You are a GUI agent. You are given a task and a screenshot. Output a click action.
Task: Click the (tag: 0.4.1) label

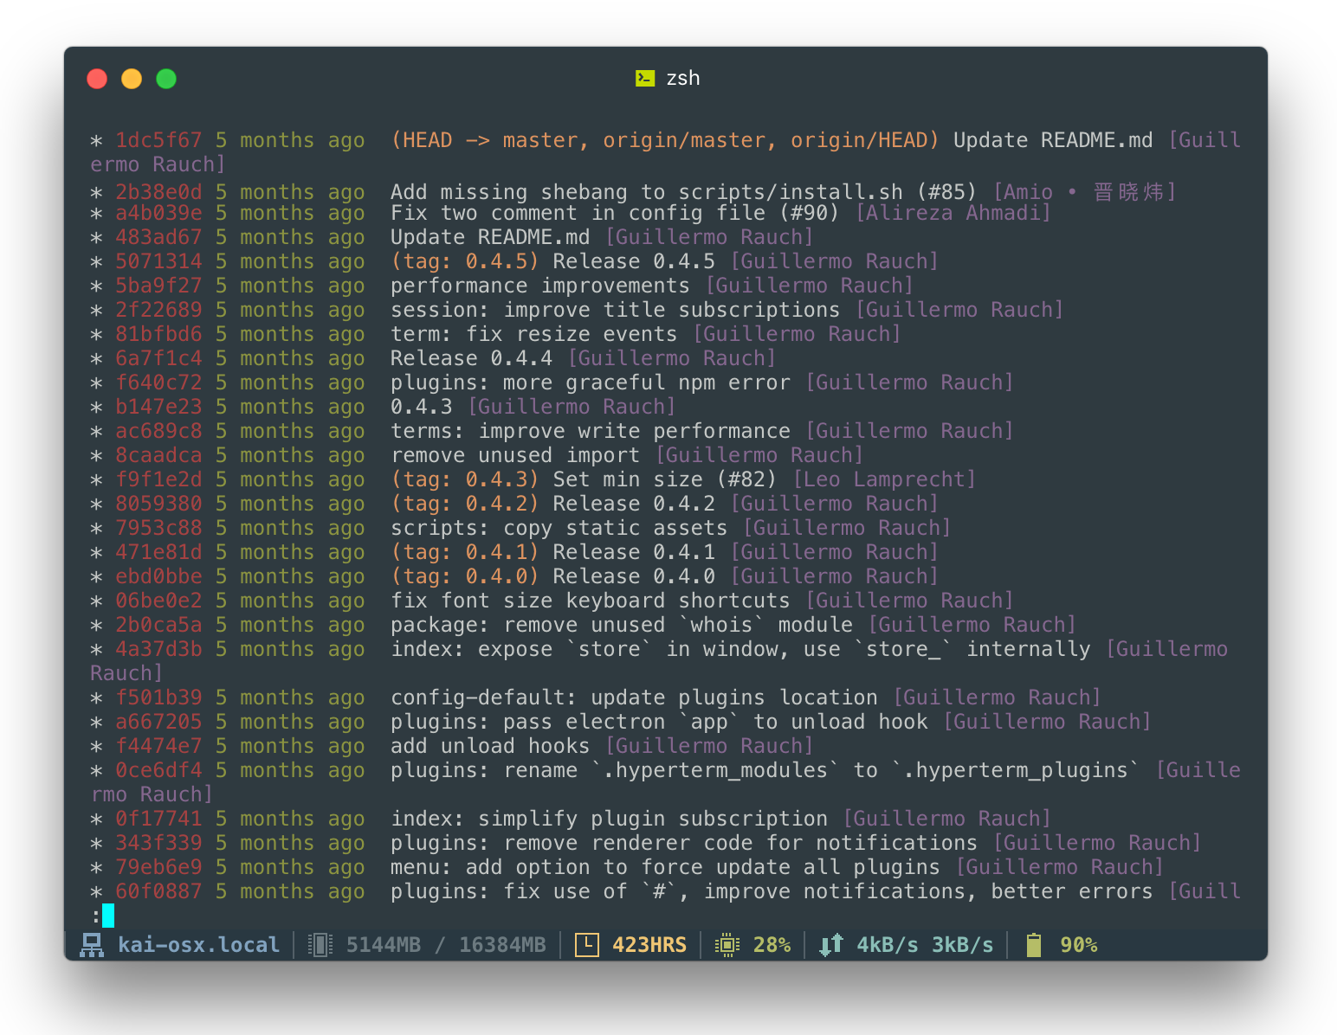(465, 552)
